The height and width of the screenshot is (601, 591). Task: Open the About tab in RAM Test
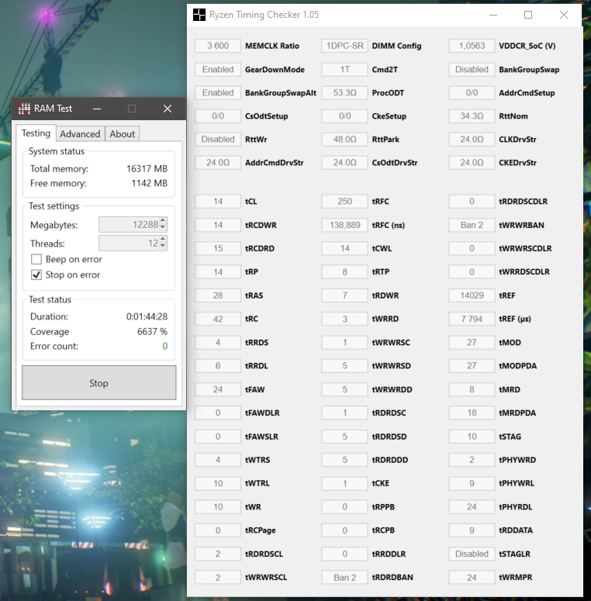click(x=123, y=133)
